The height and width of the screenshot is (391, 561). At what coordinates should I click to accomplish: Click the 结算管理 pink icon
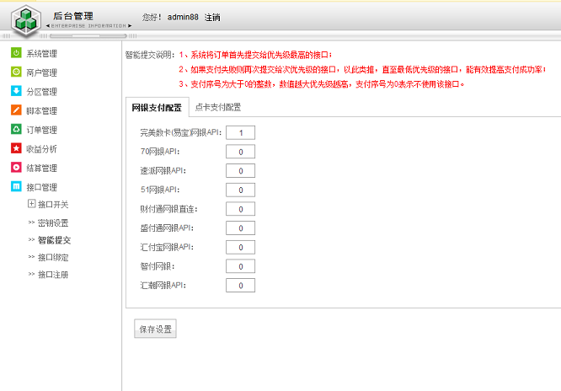16,168
